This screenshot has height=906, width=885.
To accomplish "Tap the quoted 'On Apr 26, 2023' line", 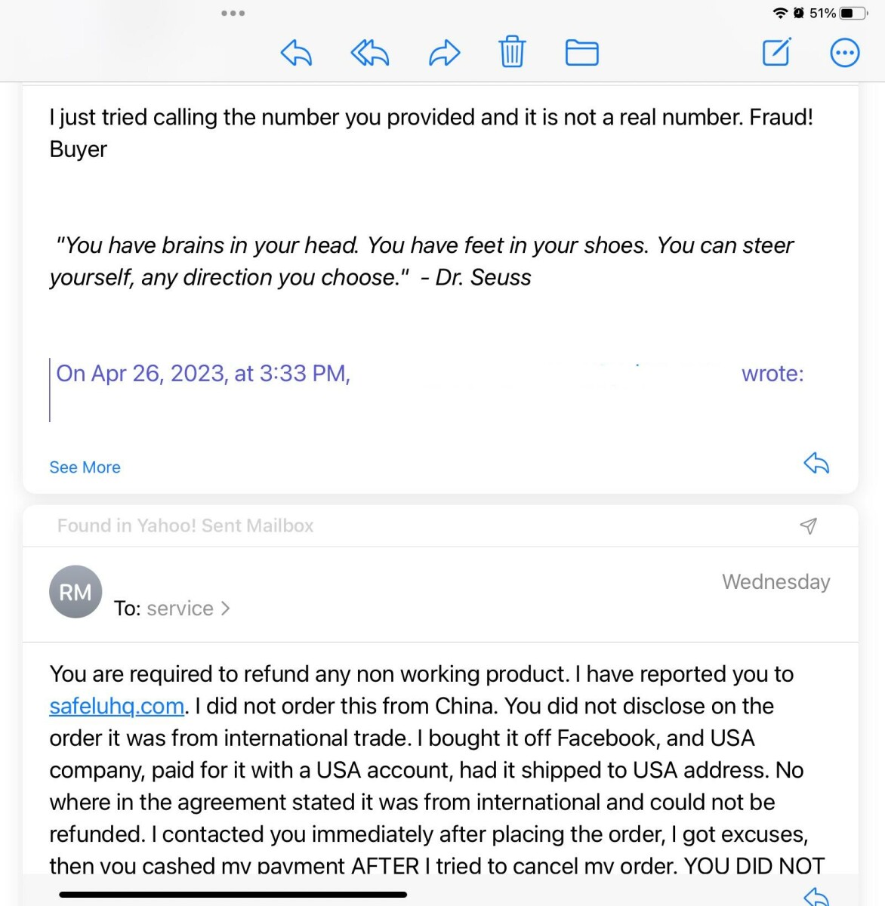I will (x=203, y=374).
